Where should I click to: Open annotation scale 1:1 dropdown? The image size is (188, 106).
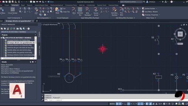160,104
